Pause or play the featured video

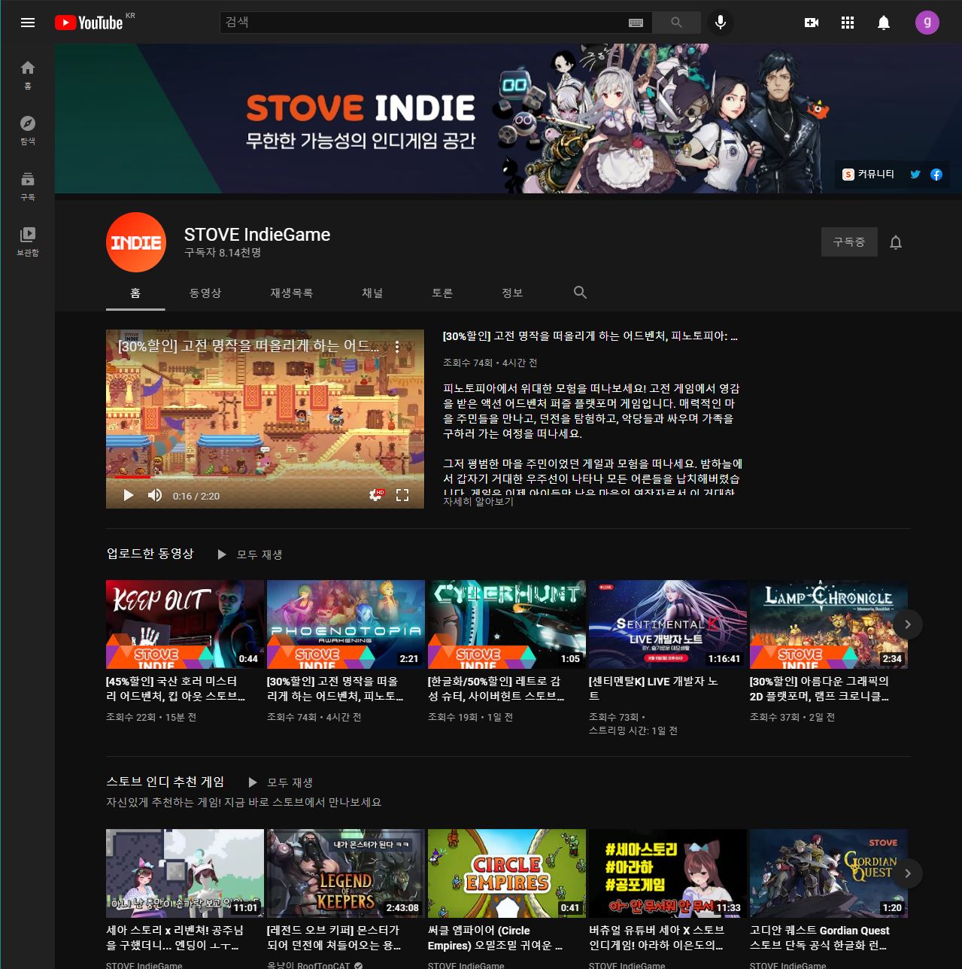point(128,495)
